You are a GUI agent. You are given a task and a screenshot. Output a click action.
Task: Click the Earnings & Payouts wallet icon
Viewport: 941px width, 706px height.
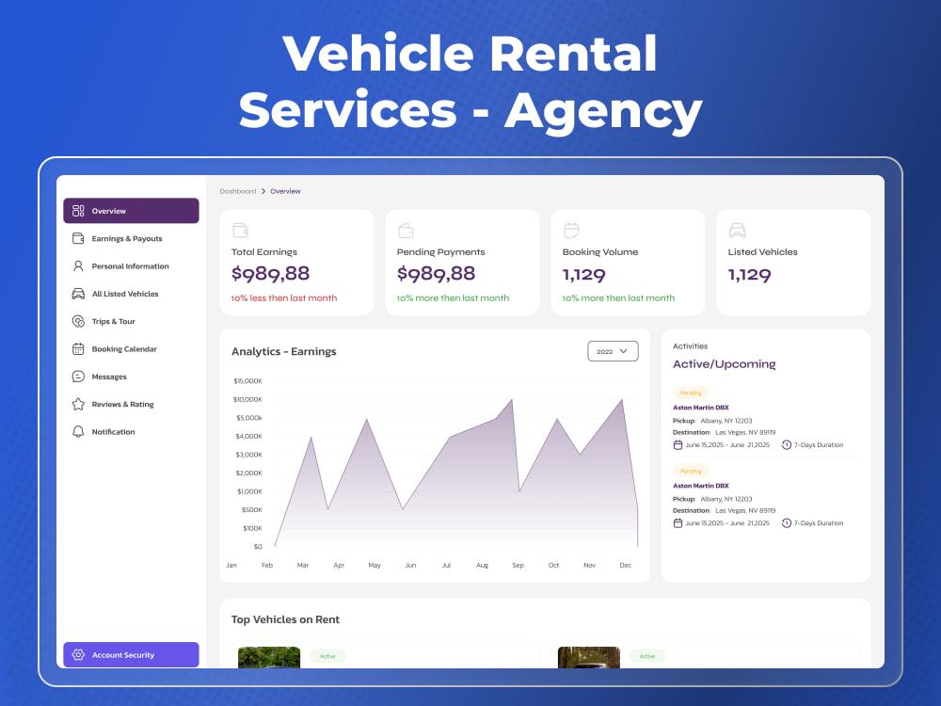pyautogui.click(x=78, y=238)
